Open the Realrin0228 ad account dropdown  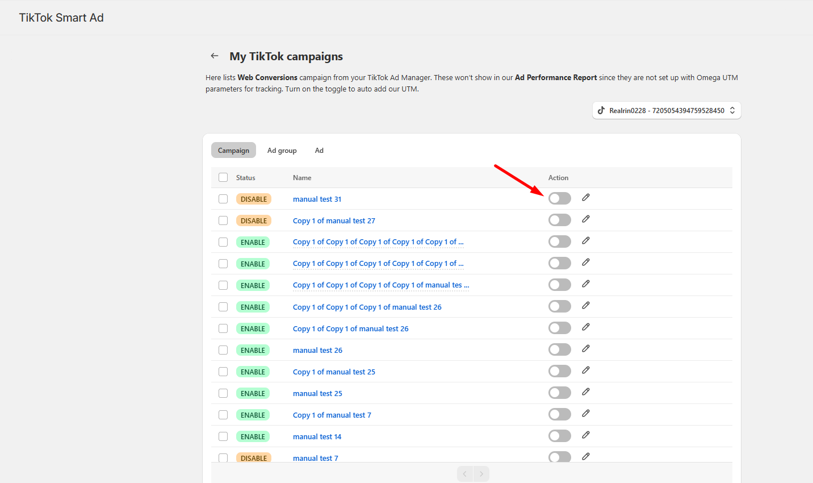click(667, 110)
